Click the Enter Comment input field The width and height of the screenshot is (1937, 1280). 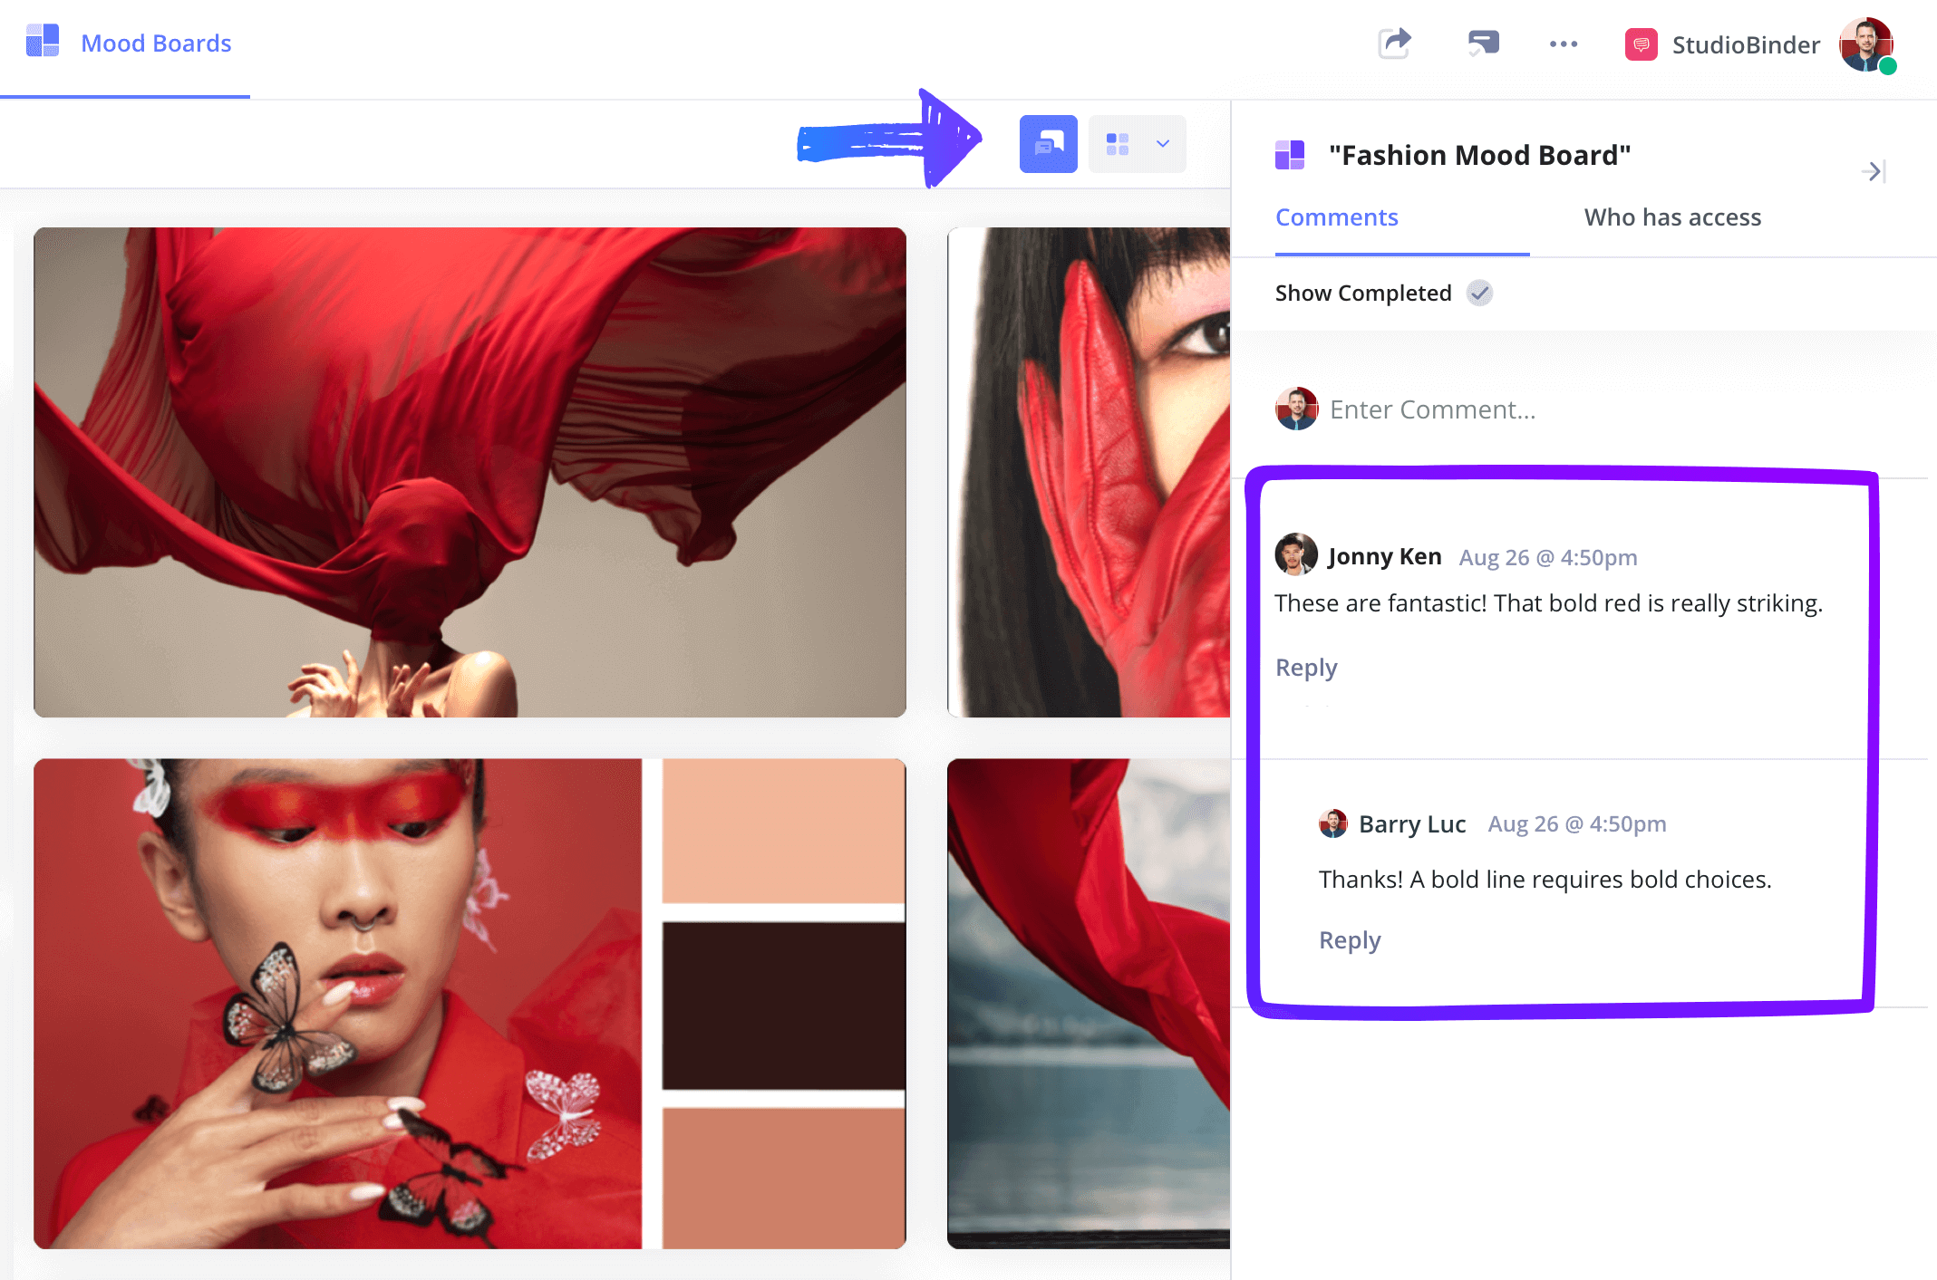click(1435, 409)
